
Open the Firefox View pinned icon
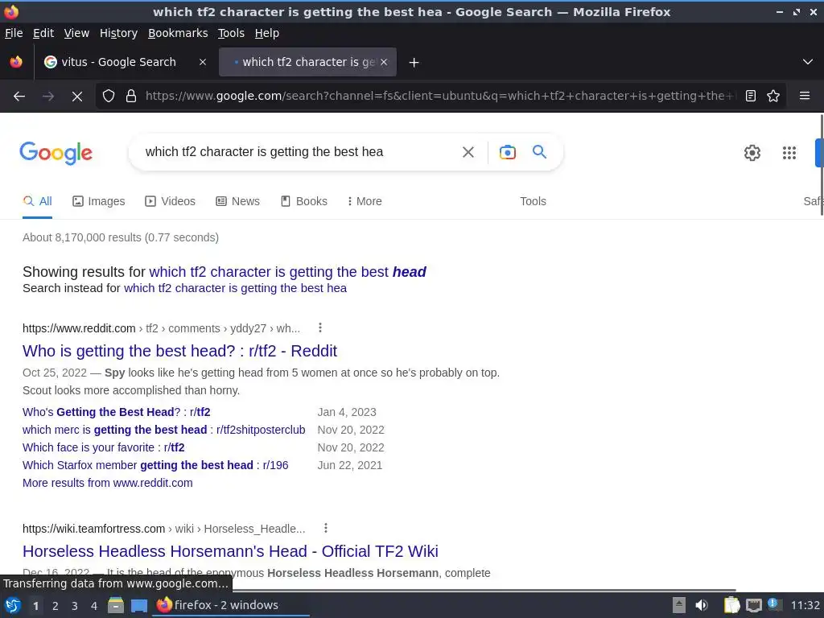pyautogui.click(x=16, y=62)
